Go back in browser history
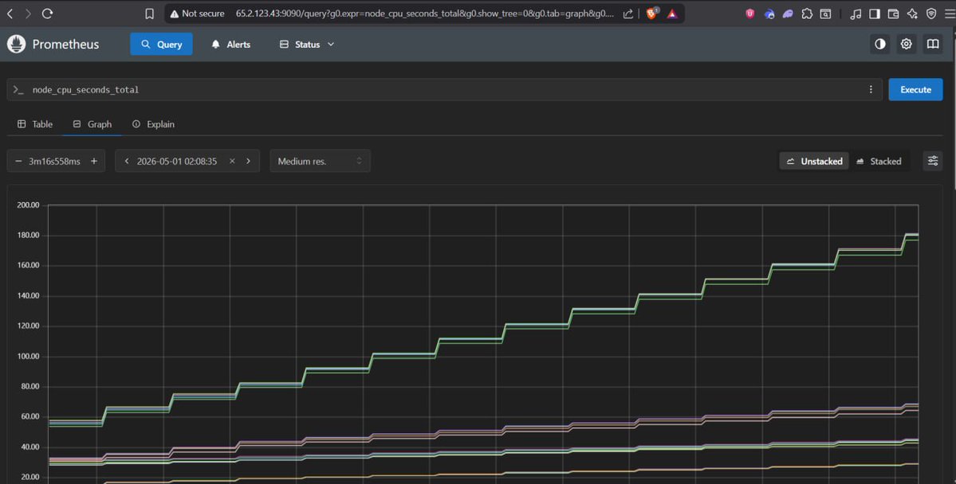Image resolution: width=956 pixels, height=484 pixels. (10, 14)
